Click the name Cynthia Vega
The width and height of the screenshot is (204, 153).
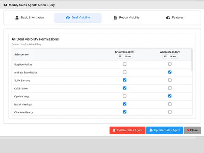(x=22, y=97)
